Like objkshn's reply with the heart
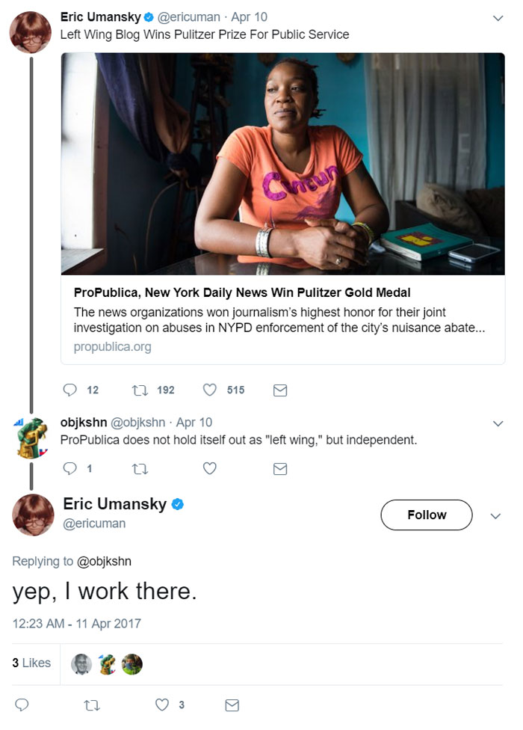The width and height of the screenshot is (523, 730). [x=209, y=469]
